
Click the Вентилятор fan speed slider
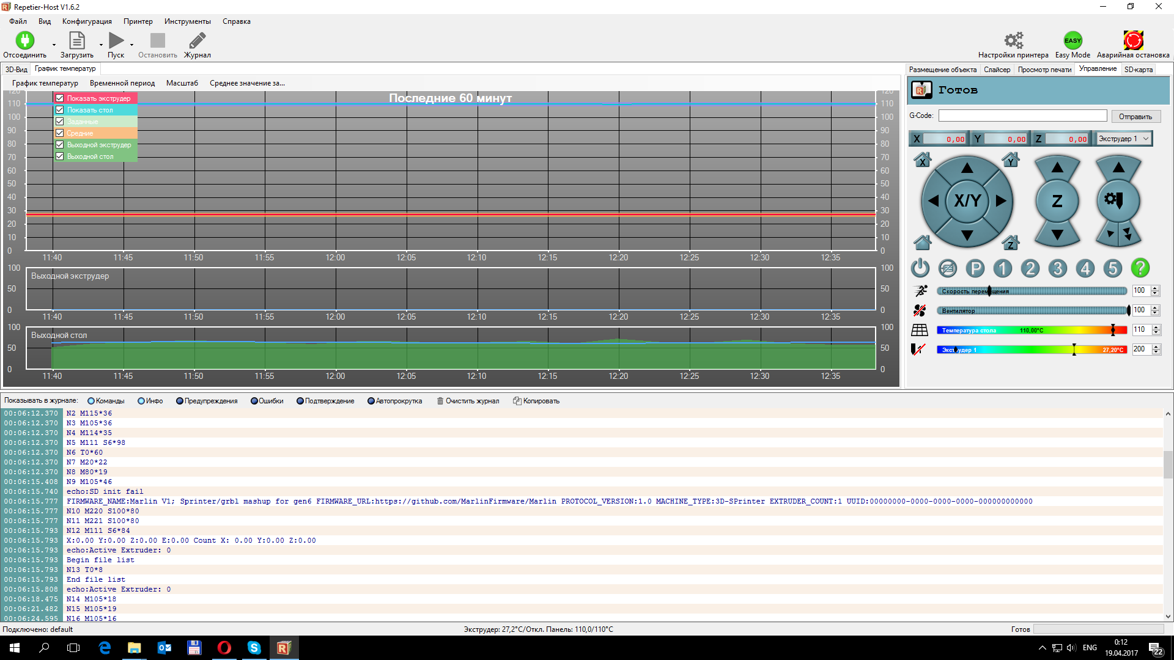click(1032, 310)
